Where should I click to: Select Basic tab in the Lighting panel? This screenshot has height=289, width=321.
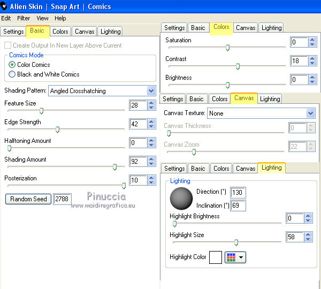pyautogui.click(x=198, y=169)
